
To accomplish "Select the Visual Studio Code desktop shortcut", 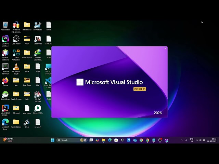I will (48, 83).
